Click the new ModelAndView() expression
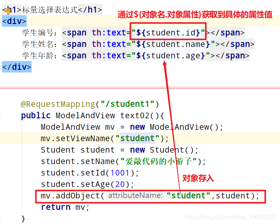The height and width of the screenshot is (224, 280). coord(174,127)
